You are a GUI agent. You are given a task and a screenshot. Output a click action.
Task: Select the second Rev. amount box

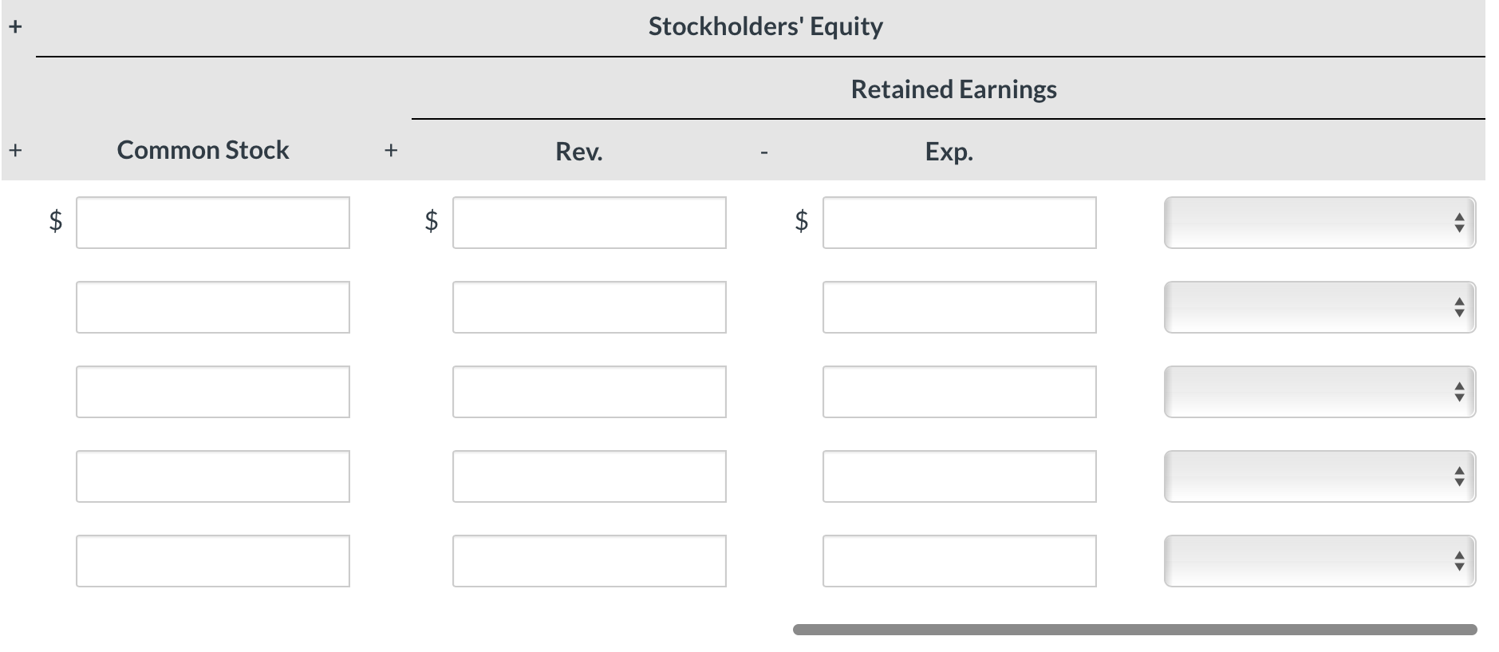589,307
